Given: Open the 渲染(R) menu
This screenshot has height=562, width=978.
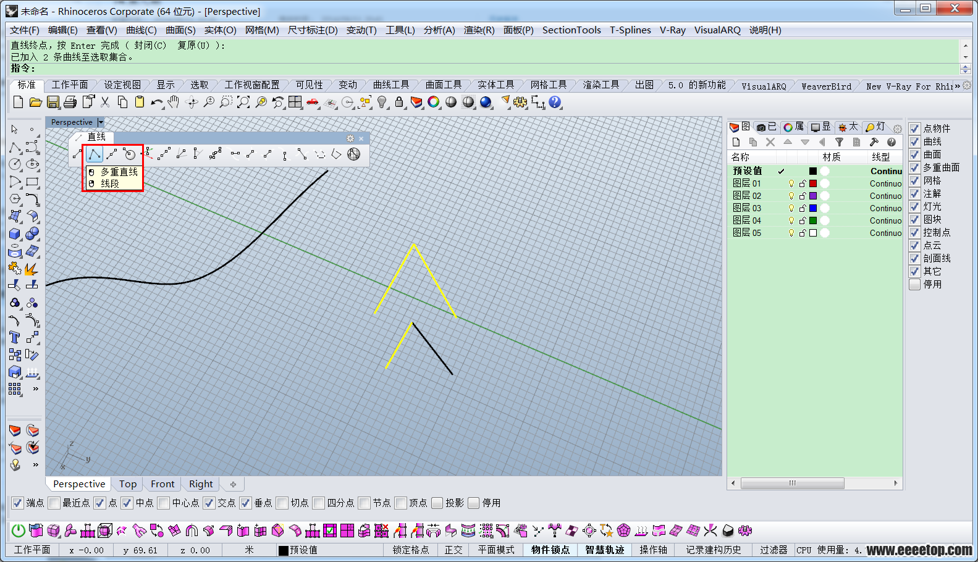Looking at the screenshot, I should [479, 30].
